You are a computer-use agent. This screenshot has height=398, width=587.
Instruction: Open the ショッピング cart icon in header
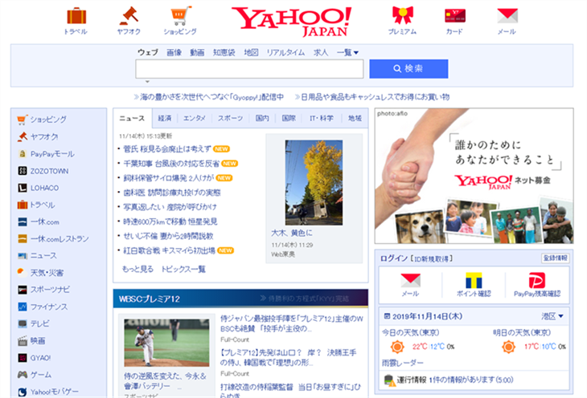tap(180, 16)
